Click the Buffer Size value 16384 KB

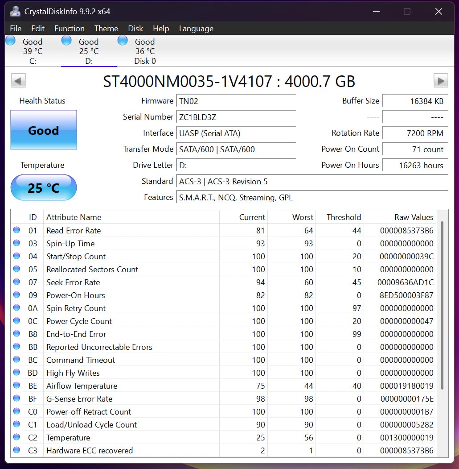415,101
